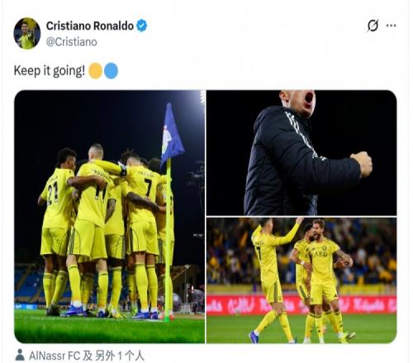Click the Keep it going tweet text
Viewport: 413px width, 363px height.
click(50, 71)
